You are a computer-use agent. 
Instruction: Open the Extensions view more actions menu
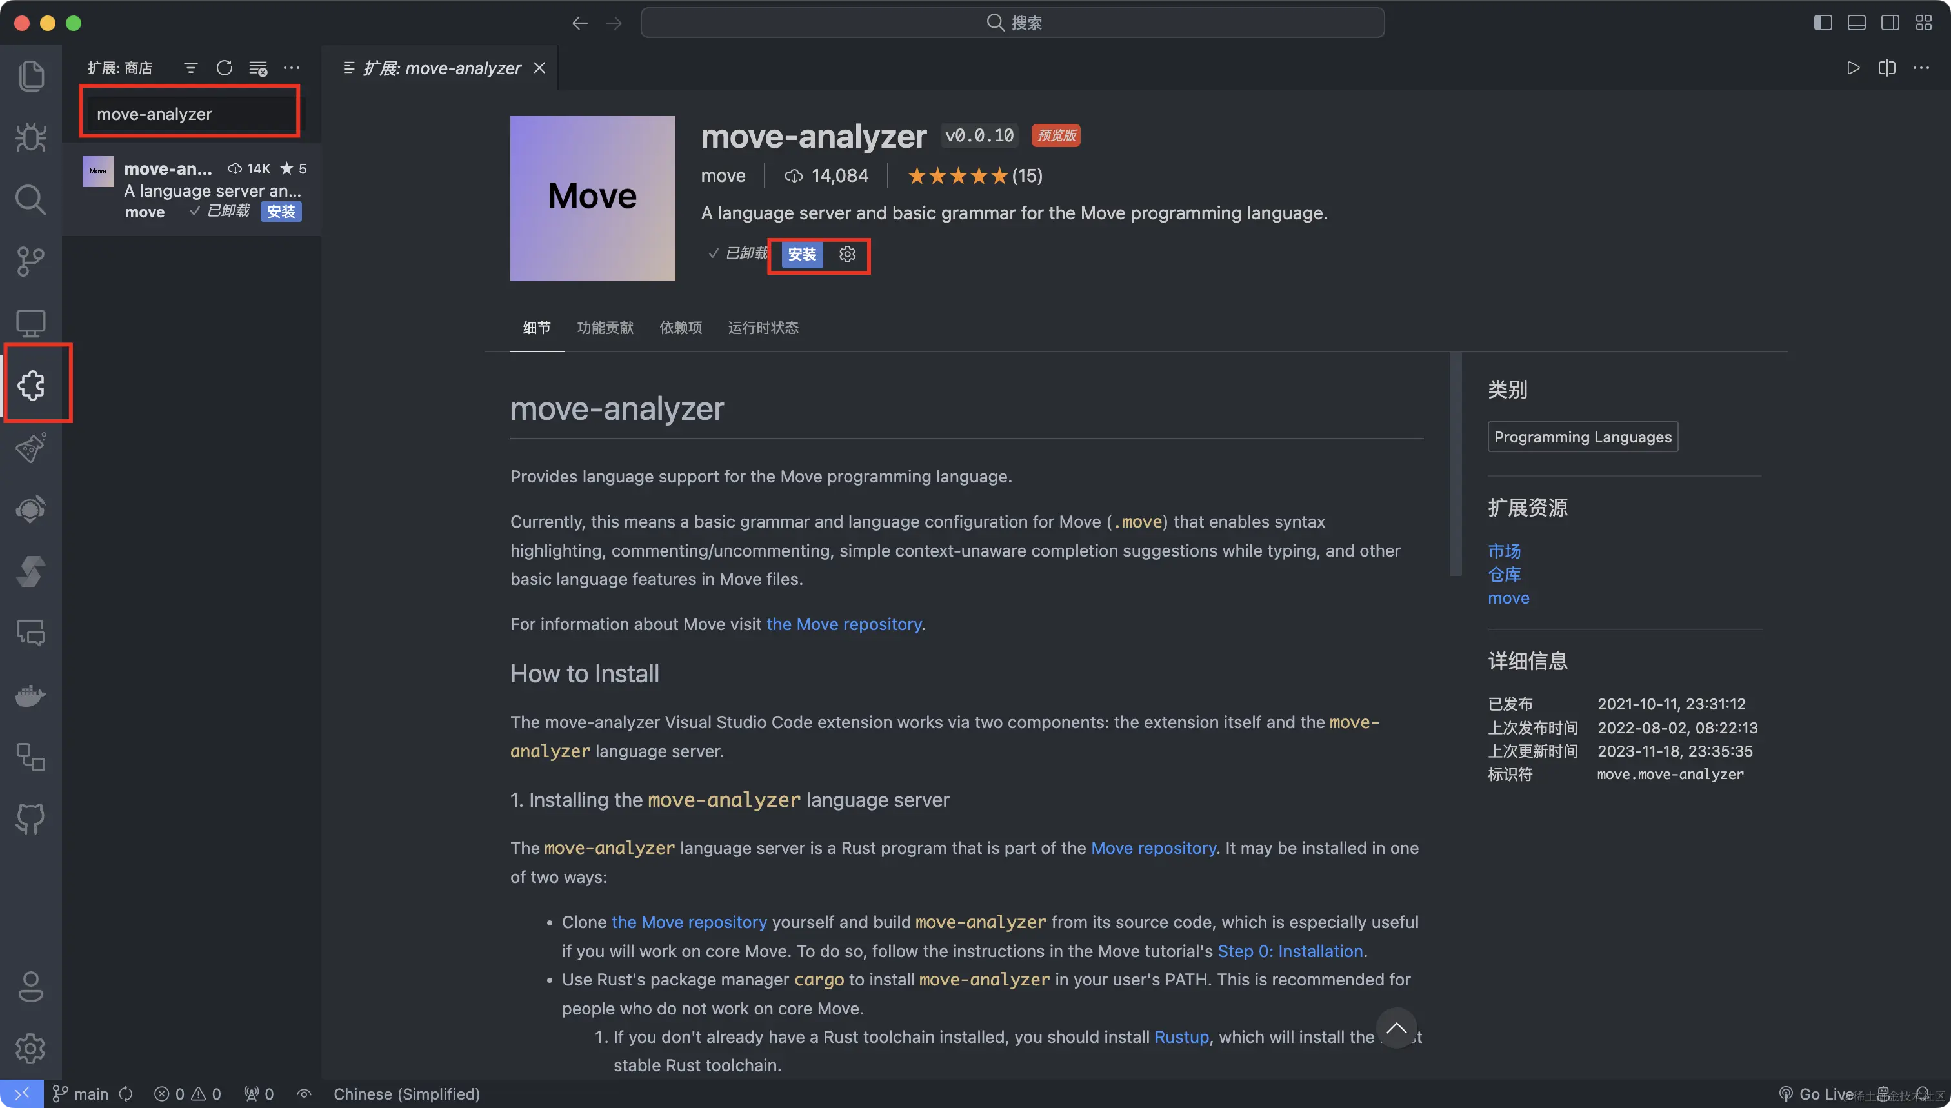tap(292, 68)
